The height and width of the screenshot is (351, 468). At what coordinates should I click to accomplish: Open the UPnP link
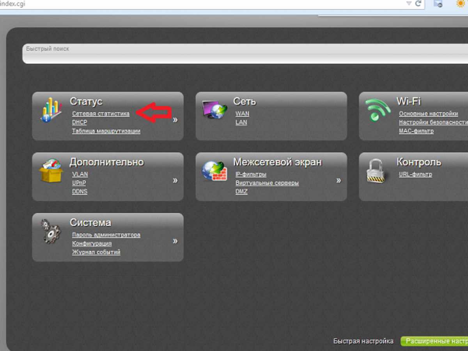tap(79, 183)
